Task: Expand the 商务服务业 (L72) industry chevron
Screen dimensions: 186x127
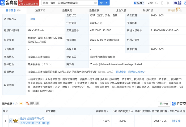Action: (51, 64)
